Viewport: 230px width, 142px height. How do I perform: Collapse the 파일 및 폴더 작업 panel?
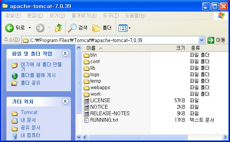point(65,53)
